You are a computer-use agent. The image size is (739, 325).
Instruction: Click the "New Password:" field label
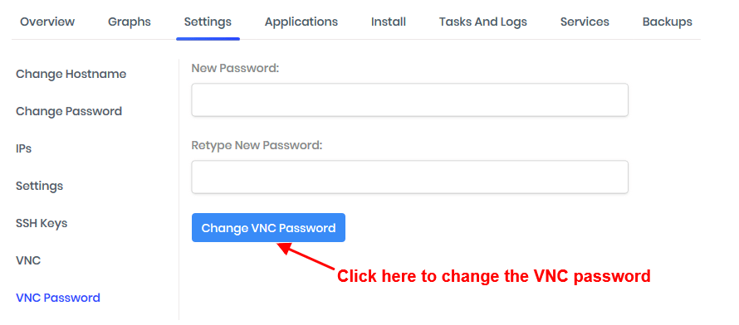tap(236, 68)
